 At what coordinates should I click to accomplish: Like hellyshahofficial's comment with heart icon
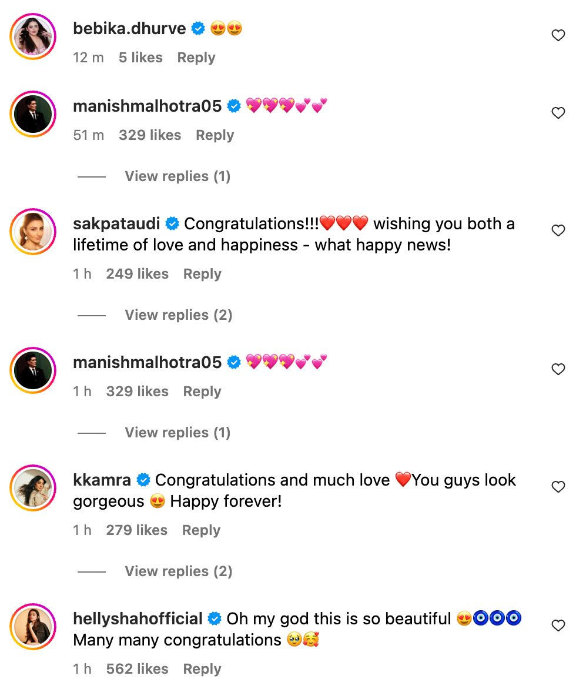click(x=558, y=626)
